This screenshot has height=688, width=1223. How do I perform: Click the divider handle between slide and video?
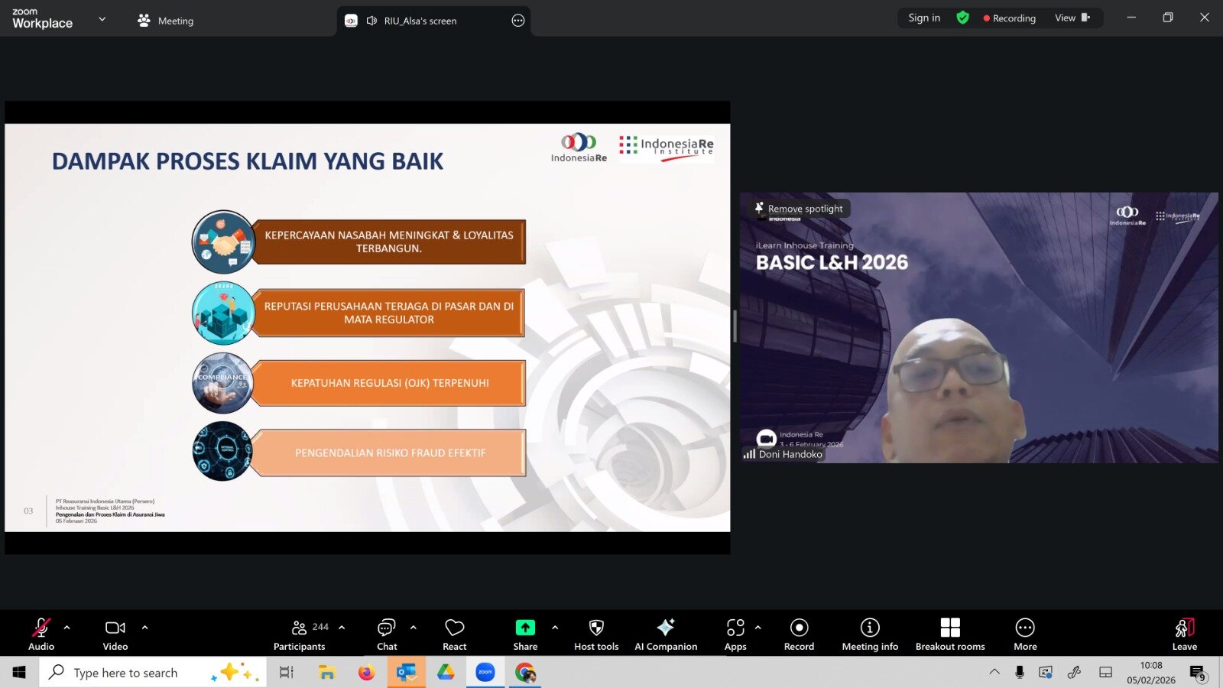(735, 326)
